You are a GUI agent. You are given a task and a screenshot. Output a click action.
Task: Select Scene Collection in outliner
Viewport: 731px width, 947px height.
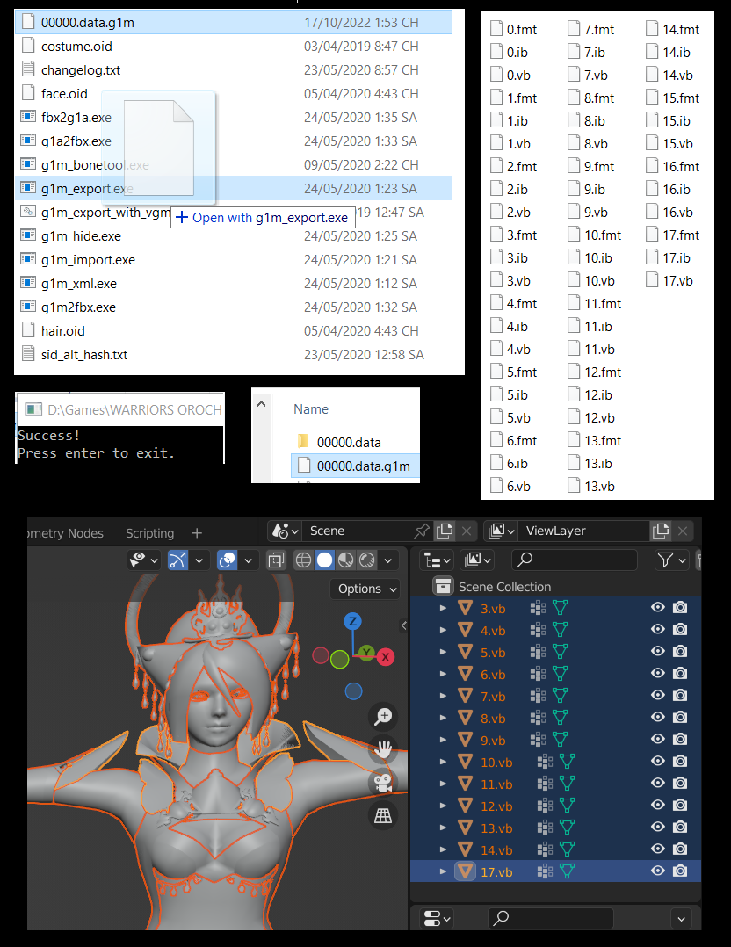click(504, 587)
